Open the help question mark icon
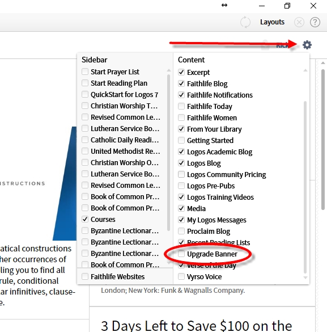This screenshot has width=327, height=332. 315,22
